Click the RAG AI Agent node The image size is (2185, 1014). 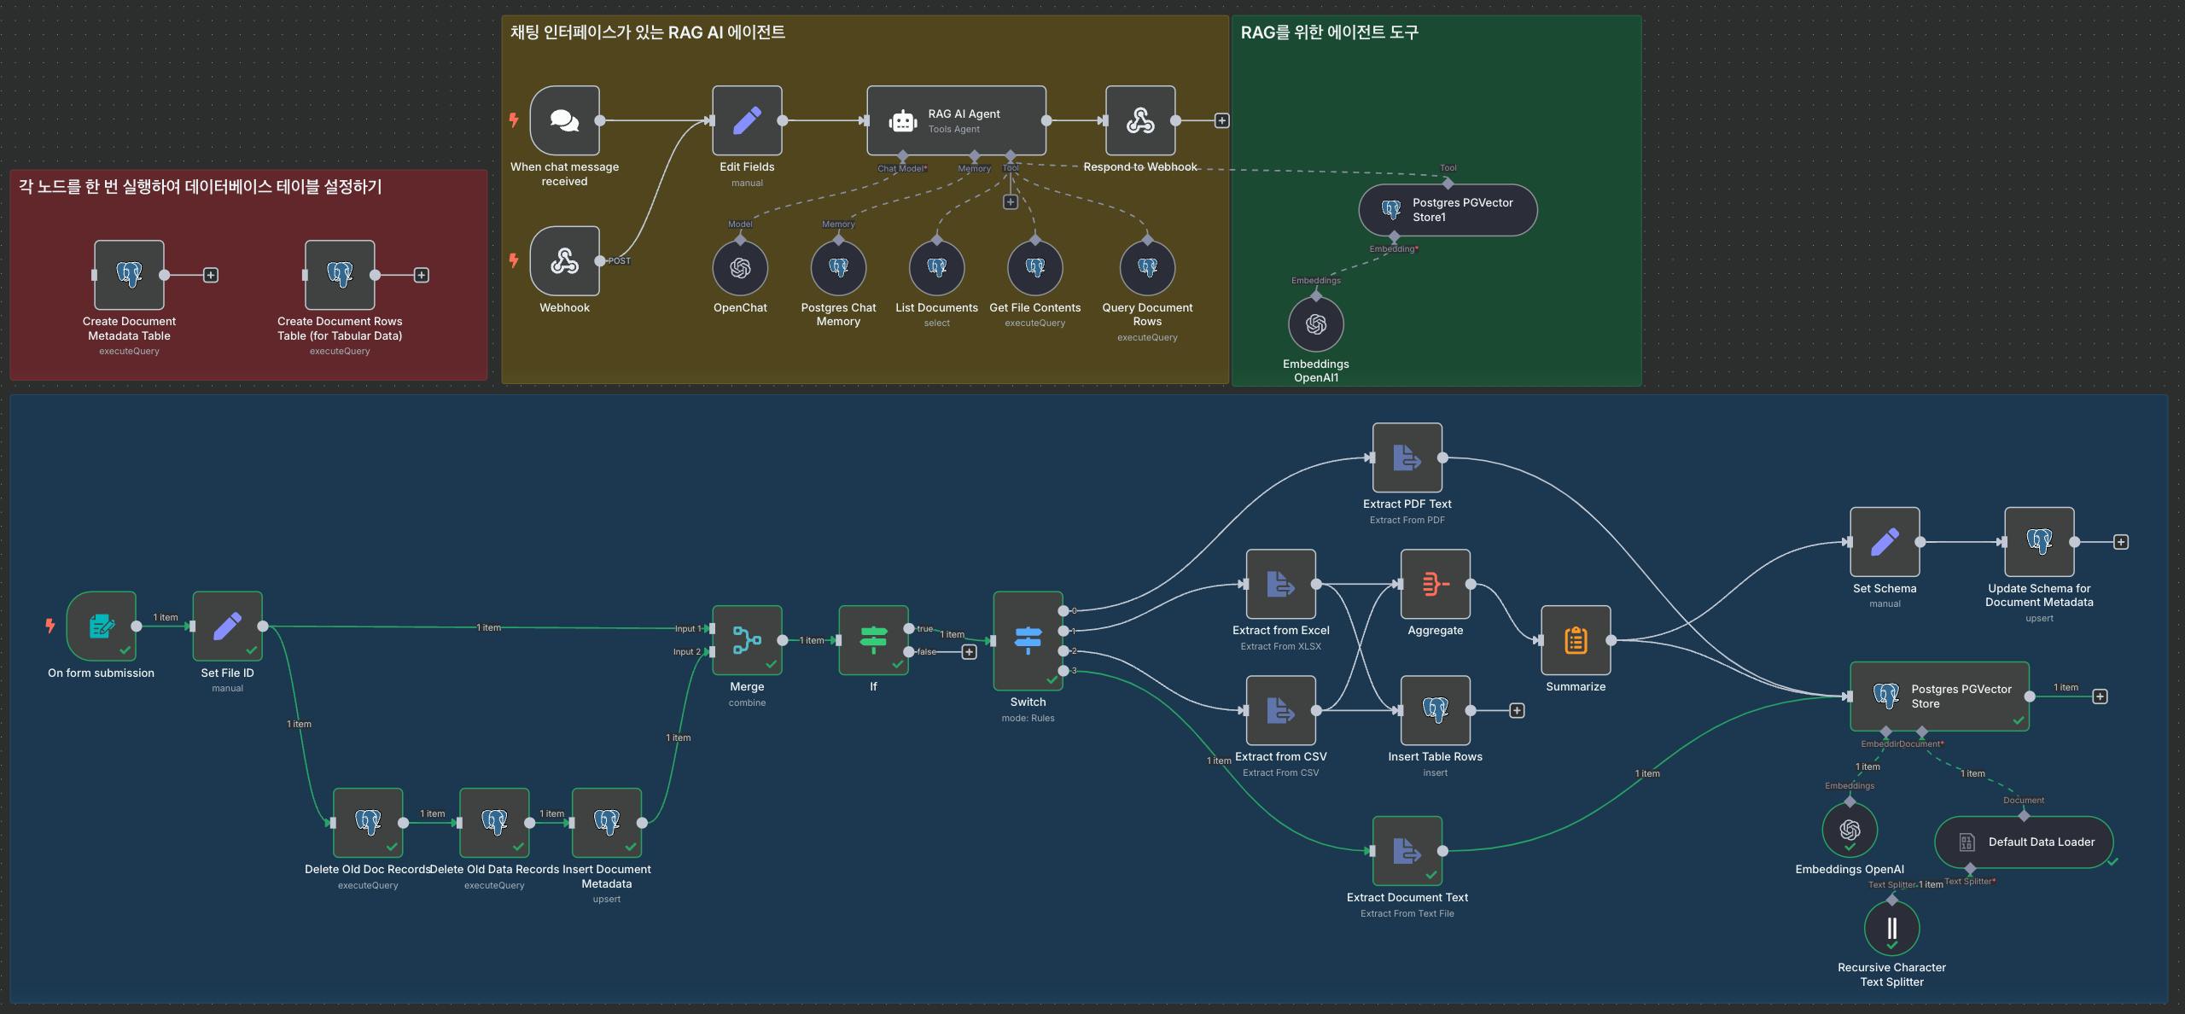pyautogui.click(x=956, y=120)
